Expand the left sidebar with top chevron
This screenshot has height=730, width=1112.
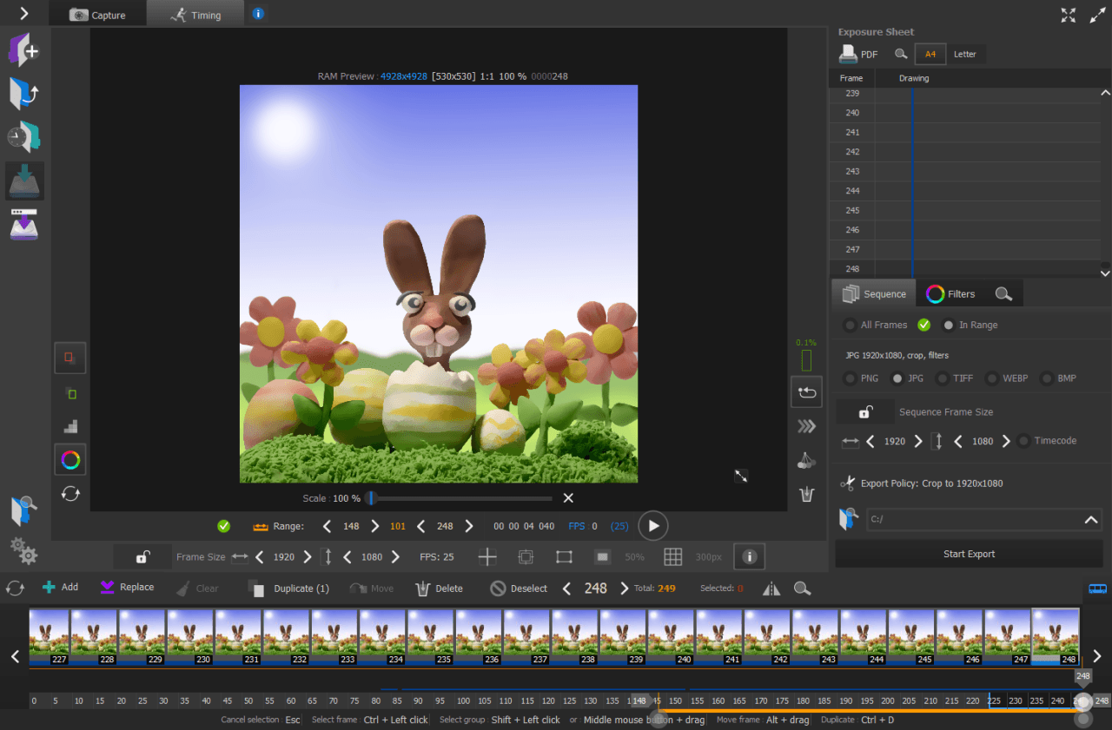click(x=23, y=13)
